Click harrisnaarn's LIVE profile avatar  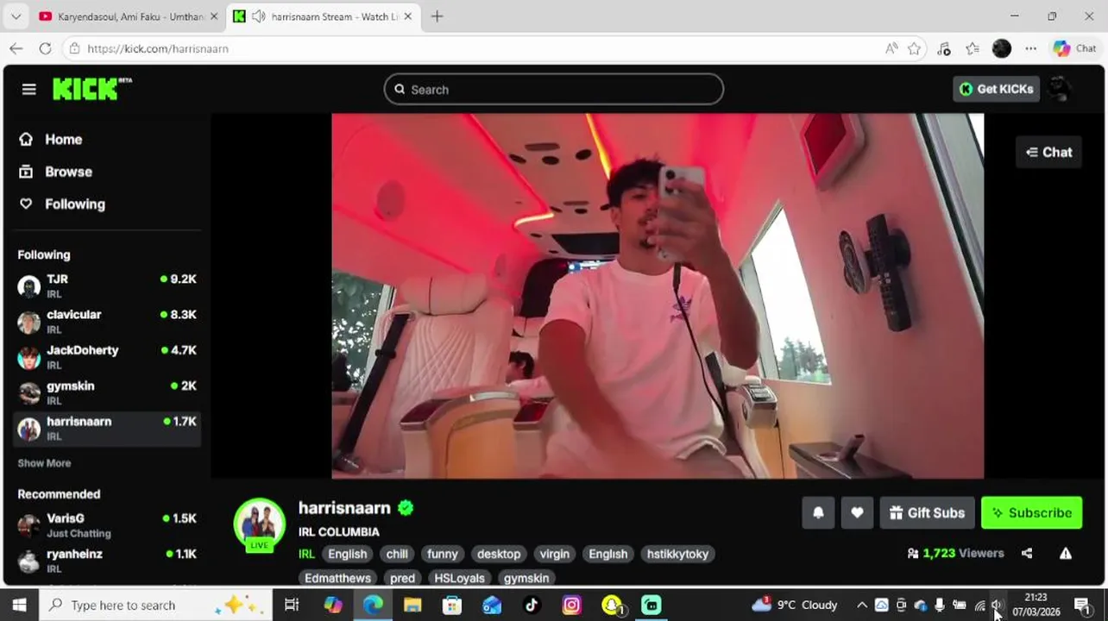pyautogui.click(x=259, y=524)
